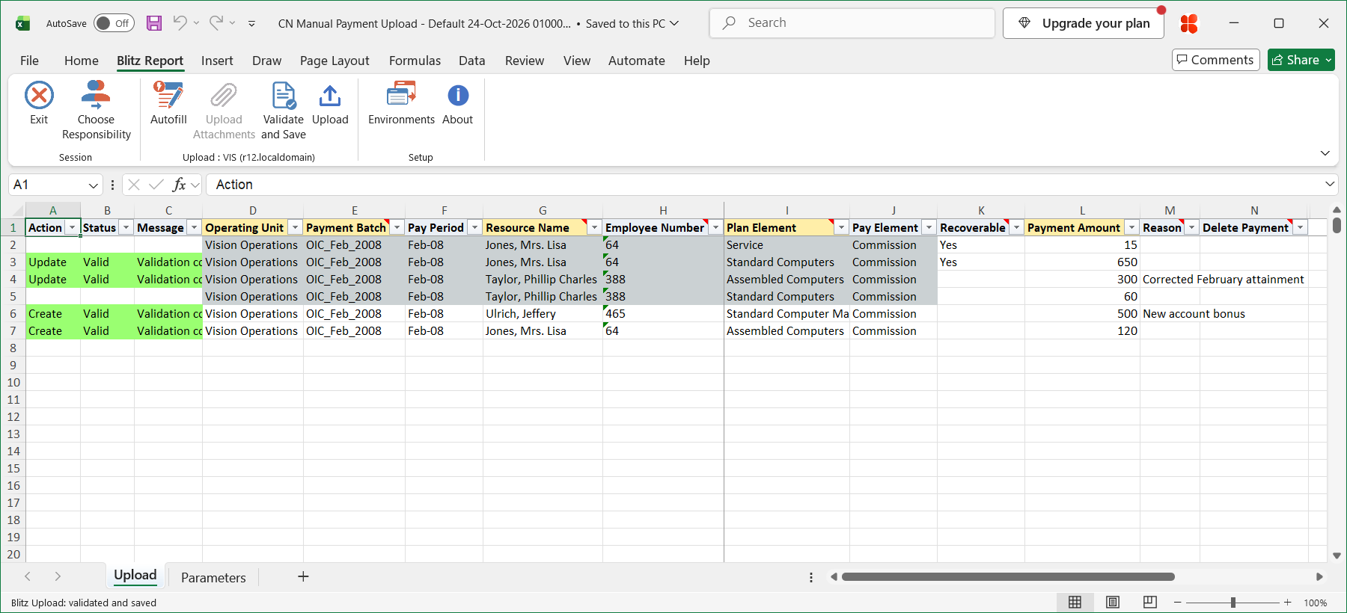Zoom in with the plus button

coord(1287,603)
